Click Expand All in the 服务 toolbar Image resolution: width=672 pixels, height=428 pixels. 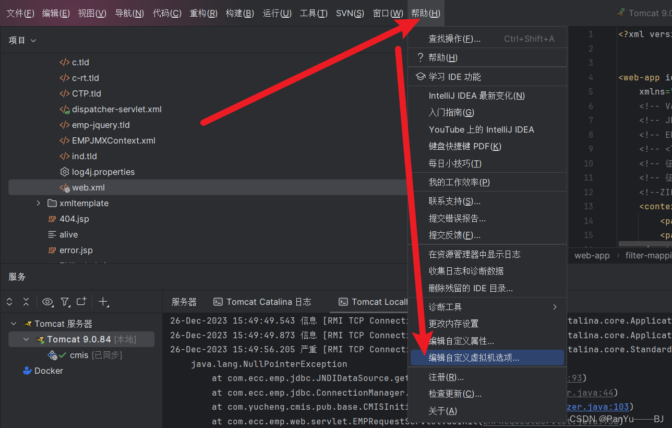tap(9, 302)
